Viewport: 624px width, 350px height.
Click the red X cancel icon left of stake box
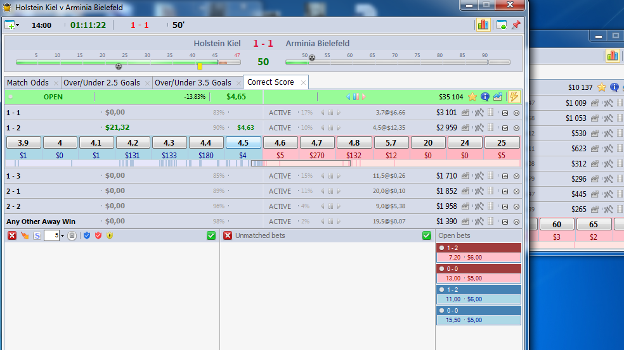coord(12,235)
